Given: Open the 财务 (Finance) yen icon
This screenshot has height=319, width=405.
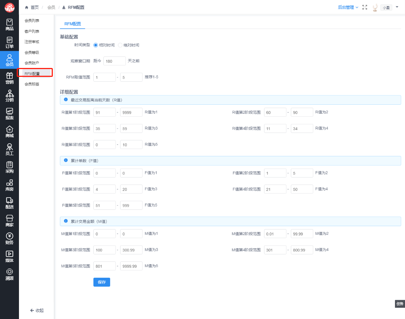Looking at the screenshot, I should [x=9, y=238].
